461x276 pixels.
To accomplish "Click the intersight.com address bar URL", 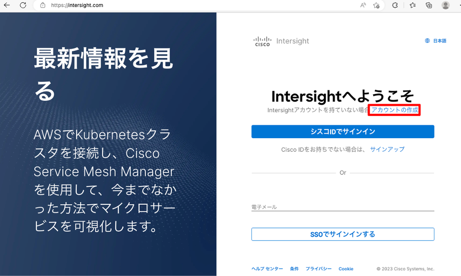I will click(x=77, y=5).
